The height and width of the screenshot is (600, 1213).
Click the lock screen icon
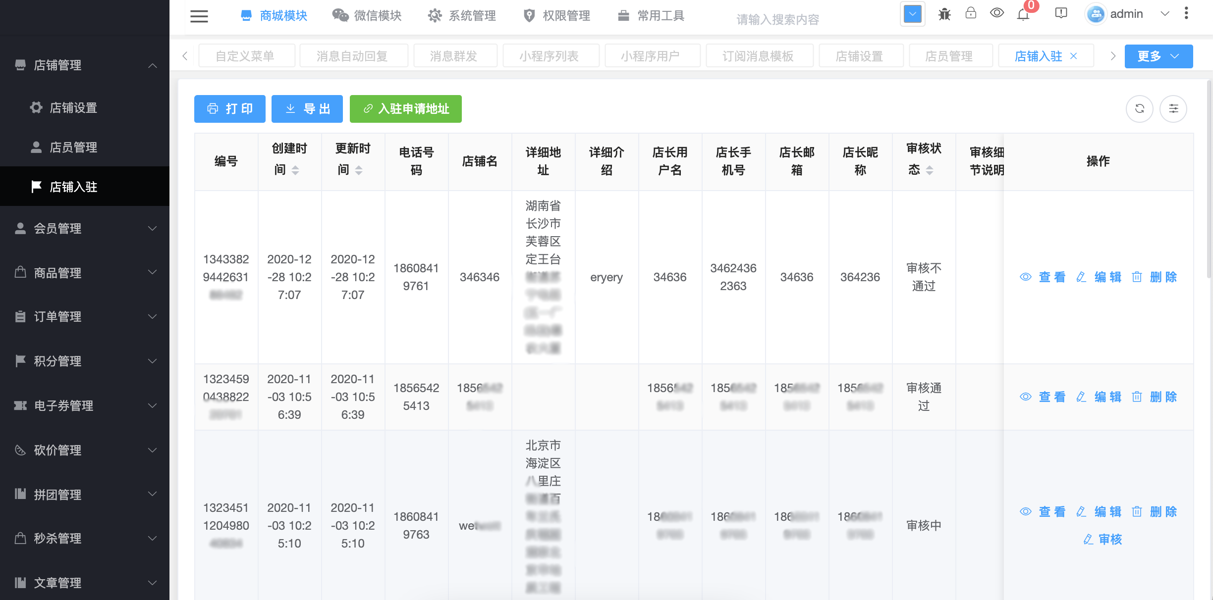pyautogui.click(x=971, y=14)
